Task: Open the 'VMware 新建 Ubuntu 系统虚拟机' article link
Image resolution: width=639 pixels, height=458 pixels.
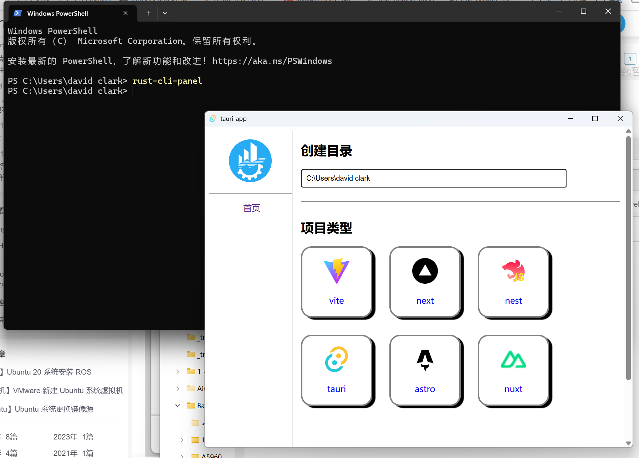Action: (x=68, y=391)
